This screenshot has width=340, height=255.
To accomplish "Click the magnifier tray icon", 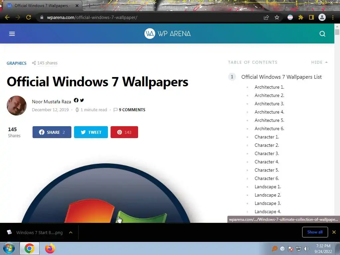I will click(x=275, y=249).
